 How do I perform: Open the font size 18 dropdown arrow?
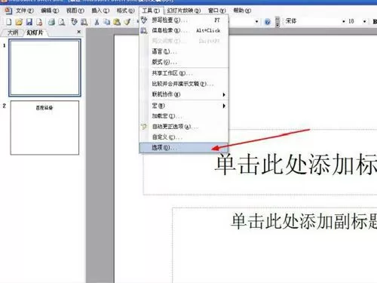364,22
